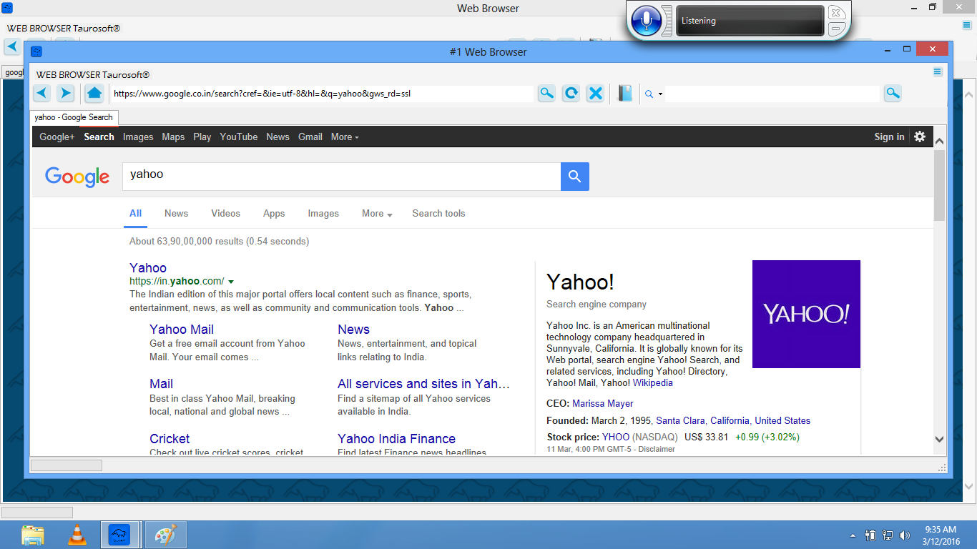Switch to the News results tab
977x549 pixels.
176,214
